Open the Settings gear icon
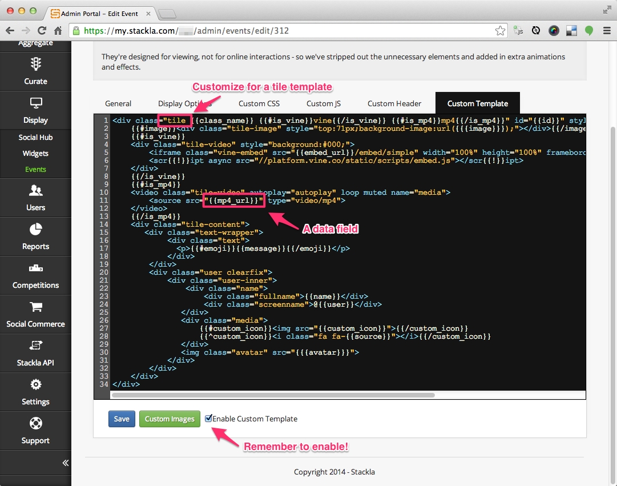The height and width of the screenshot is (486, 617). pos(35,384)
